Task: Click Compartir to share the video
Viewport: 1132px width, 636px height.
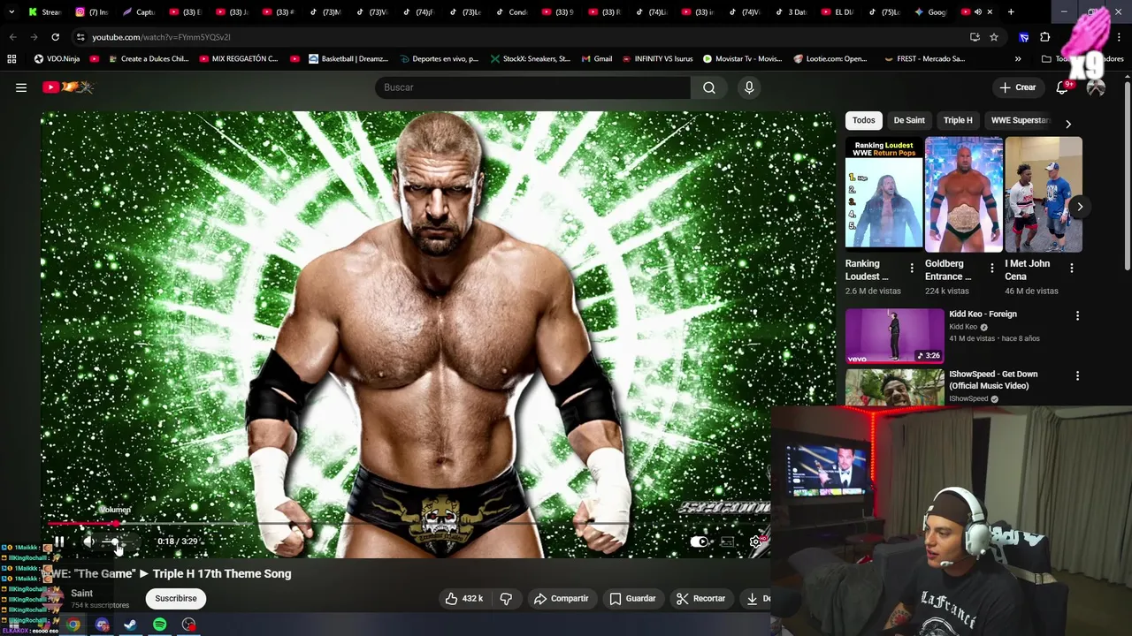Action: pos(561,598)
